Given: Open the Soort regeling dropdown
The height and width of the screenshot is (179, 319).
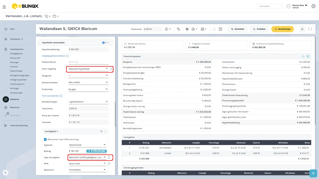Looking at the screenshot, I should (x=88, y=69).
